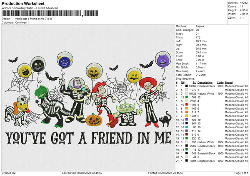Select the design name 'youve got a friend in me 7,8 in'
Image resolution: width=250 pixels, height=176 pixels.
(x=33, y=19)
